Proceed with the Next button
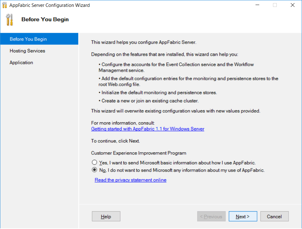Image resolution: width=302 pixels, height=229 pixels. [x=243, y=216]
